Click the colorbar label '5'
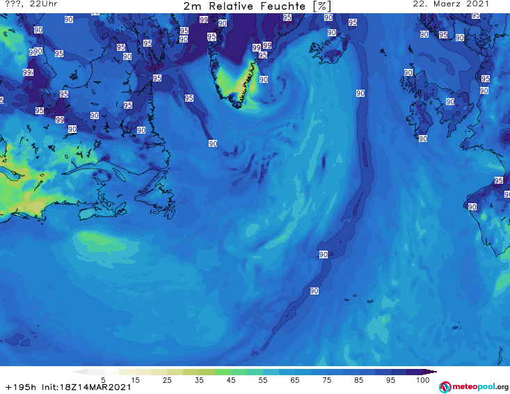The height and width of the screenshot is (394, 510). point(103,380)
